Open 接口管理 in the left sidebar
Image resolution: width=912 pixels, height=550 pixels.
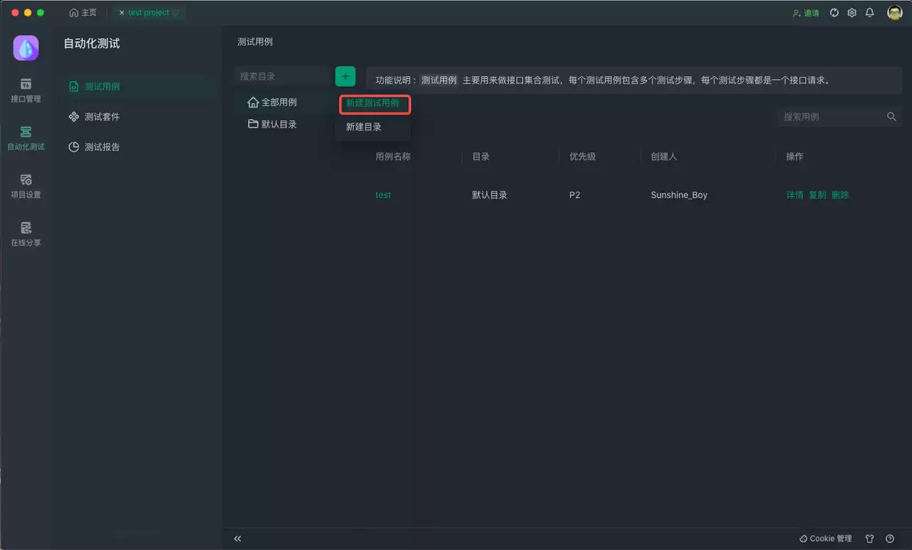(26, 90)
